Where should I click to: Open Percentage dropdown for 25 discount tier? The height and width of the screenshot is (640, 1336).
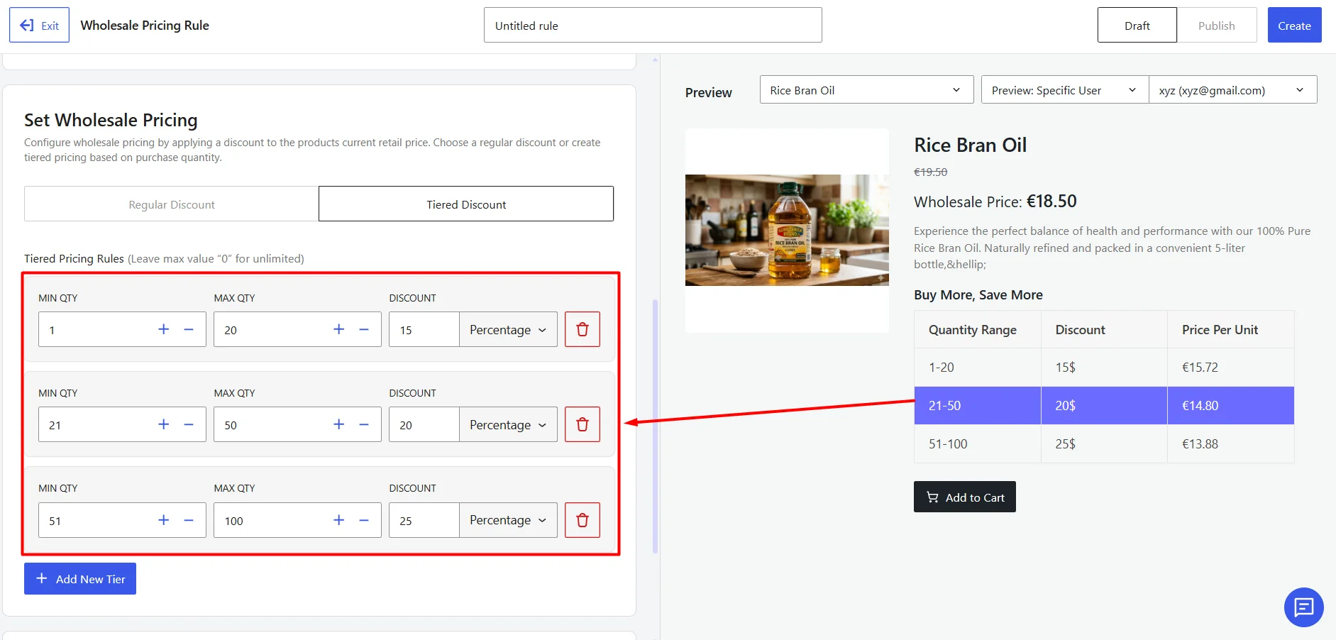click(508, 520)
